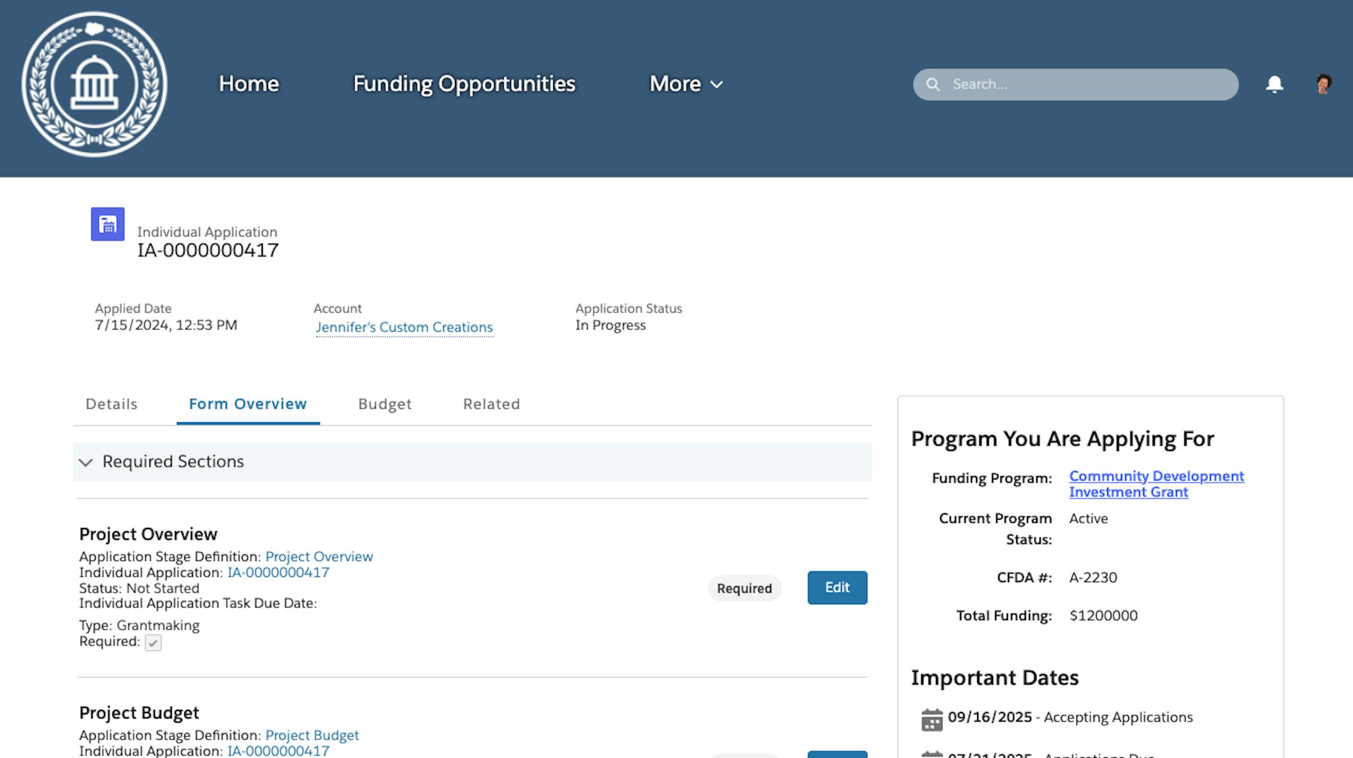This screenshot has height=758, width=1353.
Task: Open the Budget tab
Action: pos(385,404)
